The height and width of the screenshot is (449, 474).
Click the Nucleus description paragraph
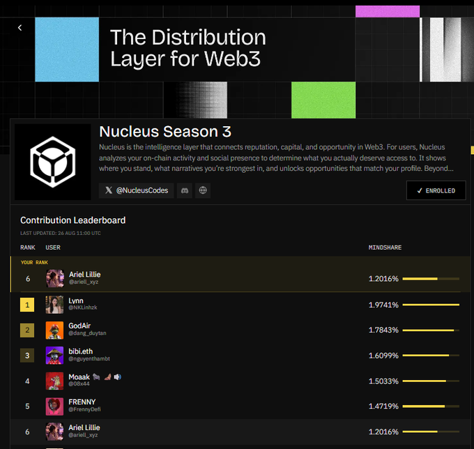coord(276,158)
